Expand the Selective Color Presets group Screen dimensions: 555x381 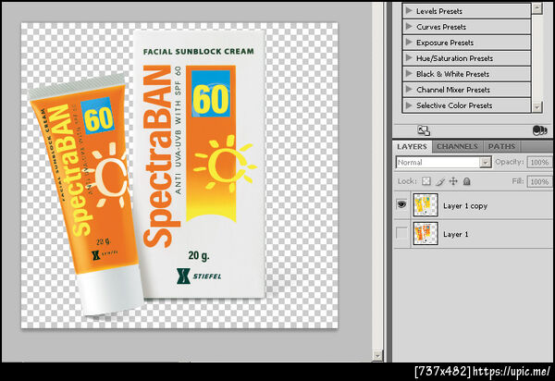(x=409, y=105)
